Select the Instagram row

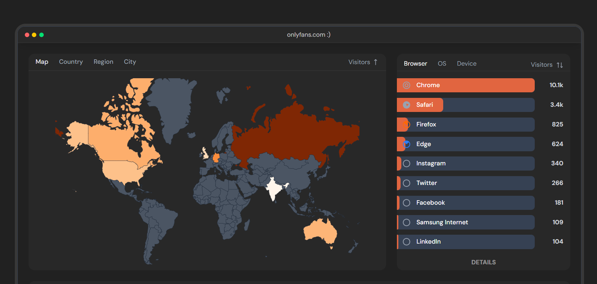[x=465, y=164]
